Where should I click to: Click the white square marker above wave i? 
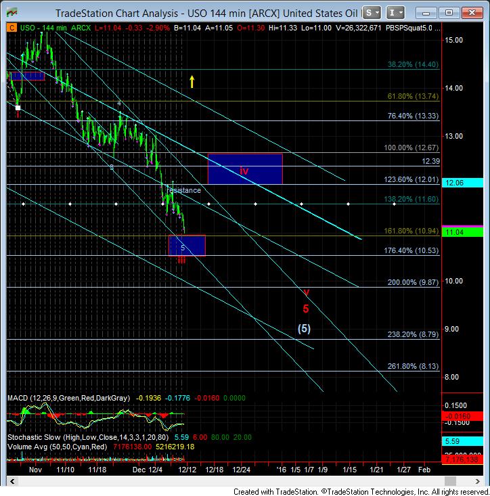[18, 108]
